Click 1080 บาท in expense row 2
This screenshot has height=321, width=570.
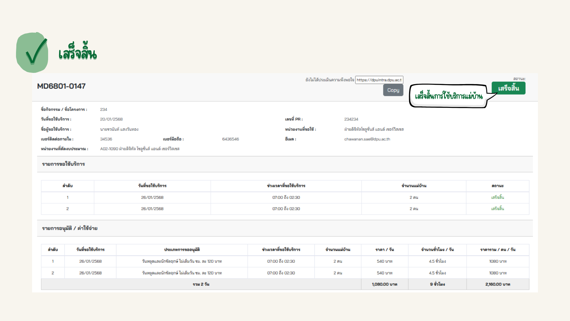498,273
